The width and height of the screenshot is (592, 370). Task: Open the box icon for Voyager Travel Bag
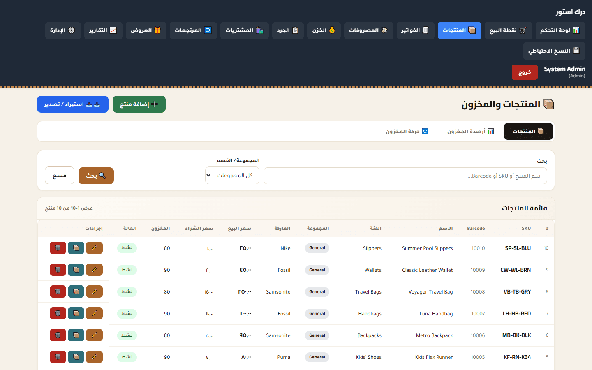[76, 291]
